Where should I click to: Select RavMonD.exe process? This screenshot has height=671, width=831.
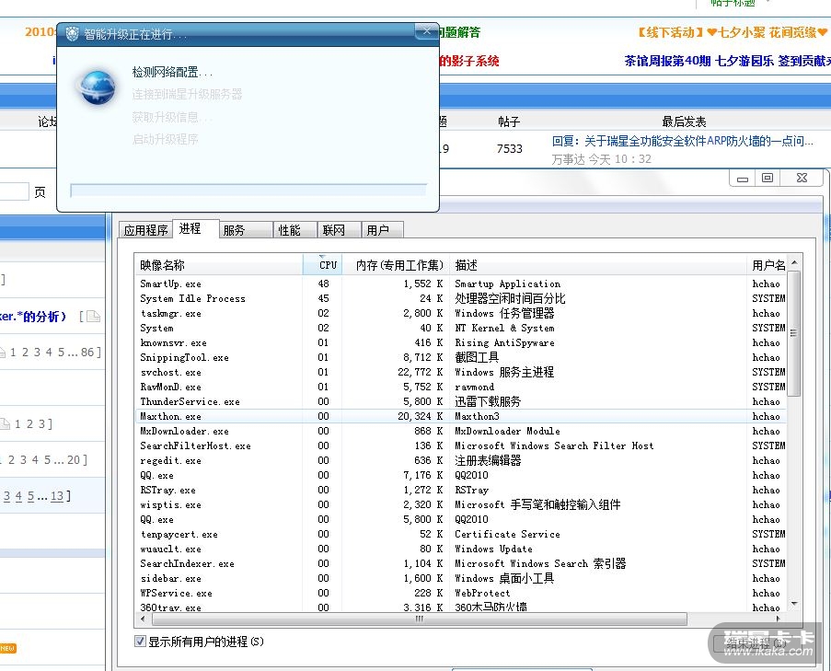tap(461, 387)
